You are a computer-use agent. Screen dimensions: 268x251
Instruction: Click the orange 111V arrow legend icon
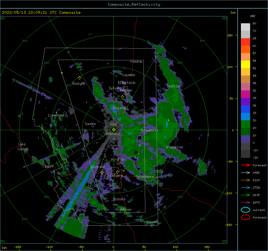point(245,180)
